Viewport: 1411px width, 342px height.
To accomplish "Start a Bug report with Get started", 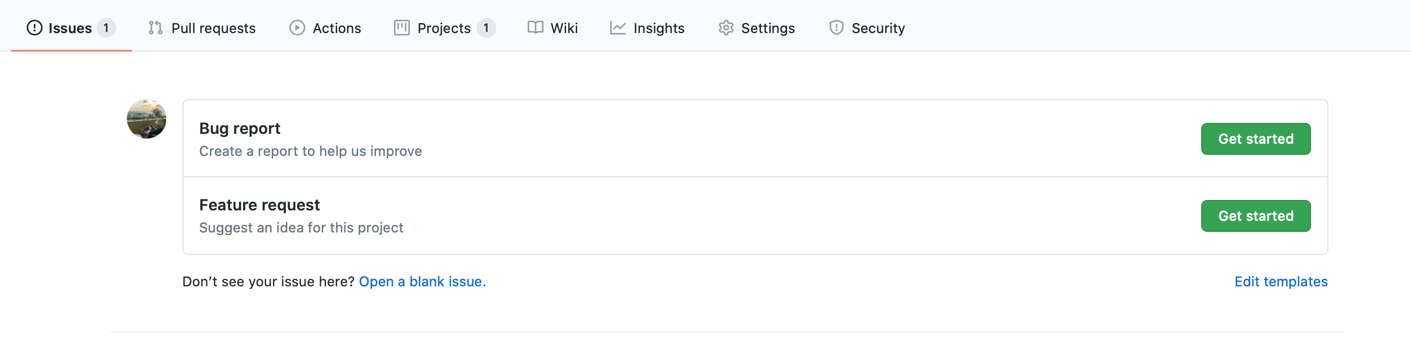I will click(1256, 139).
